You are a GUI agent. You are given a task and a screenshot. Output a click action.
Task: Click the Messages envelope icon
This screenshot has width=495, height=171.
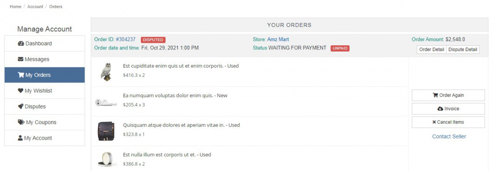tap(21, 59)
